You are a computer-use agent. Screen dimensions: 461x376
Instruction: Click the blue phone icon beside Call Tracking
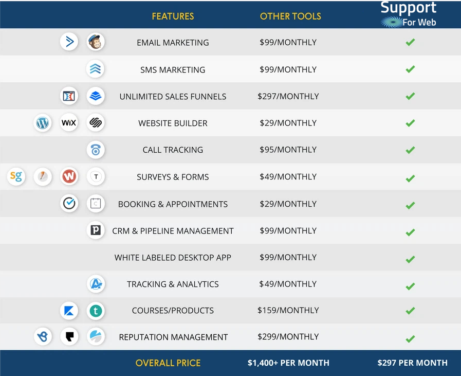96,150
